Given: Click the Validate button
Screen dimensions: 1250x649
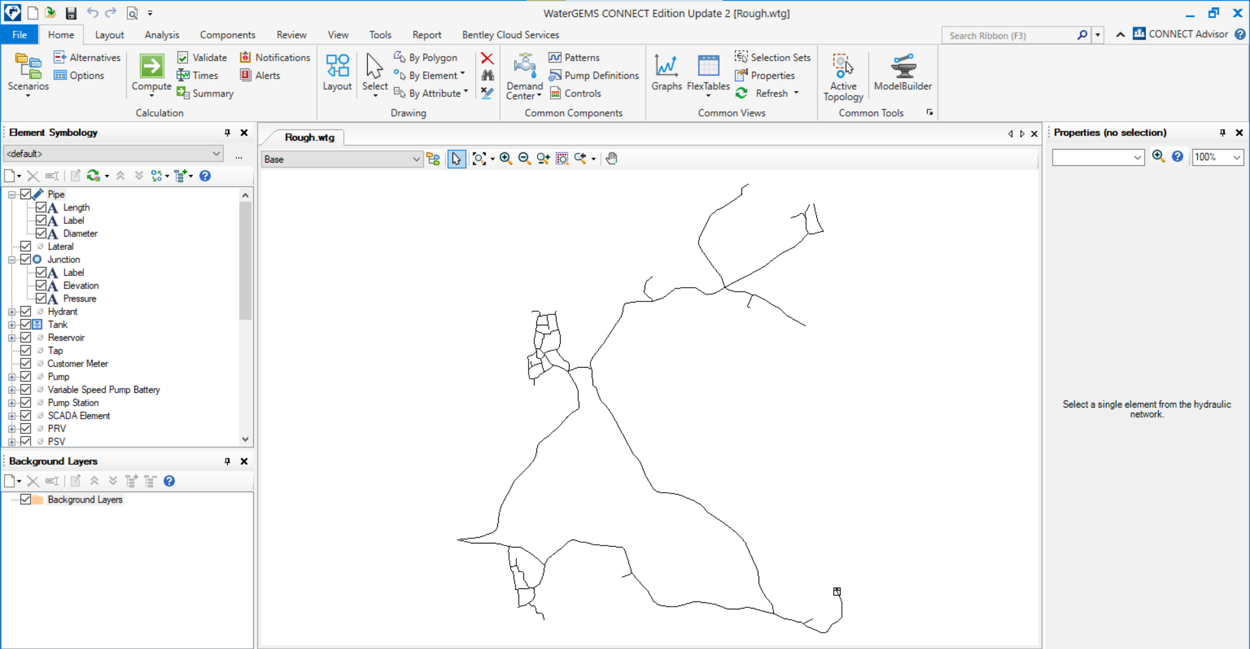Looking at the screenshot, I should point(202,58).
